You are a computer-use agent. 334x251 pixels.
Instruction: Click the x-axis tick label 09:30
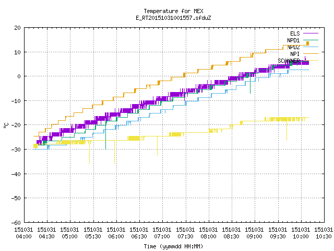277,236
